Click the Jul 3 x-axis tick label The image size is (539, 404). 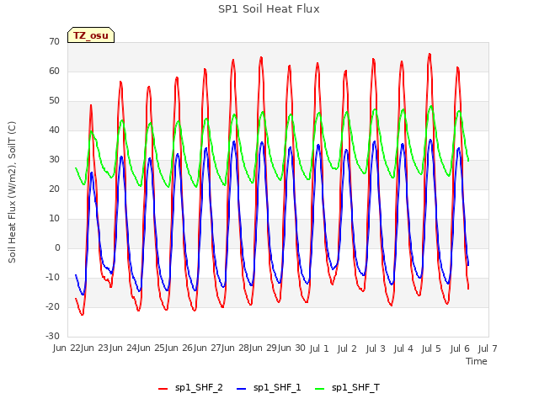tap(376, 348)
